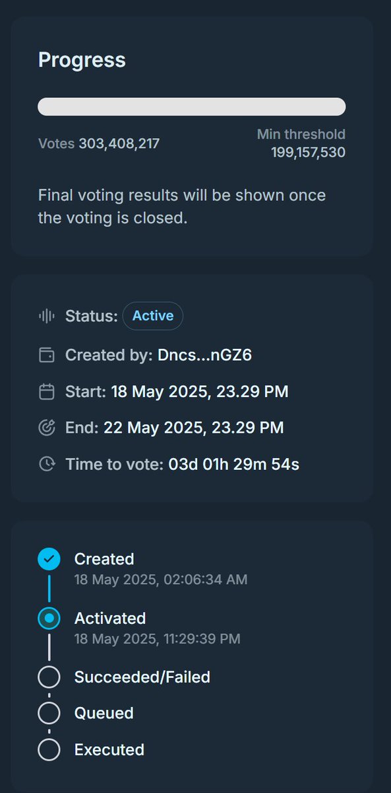The image size is (391, 793).
Task: Select the Executed step circle
Action: [49, 750]
